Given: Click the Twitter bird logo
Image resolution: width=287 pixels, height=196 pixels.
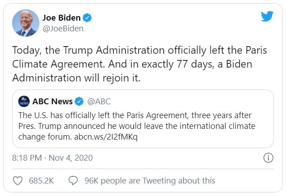Looking at the screenshot, I should (267, 17).
